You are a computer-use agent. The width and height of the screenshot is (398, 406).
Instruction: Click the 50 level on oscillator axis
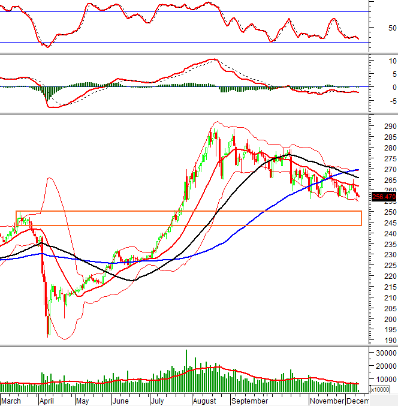pyautogui.click(x=376, y=28)
